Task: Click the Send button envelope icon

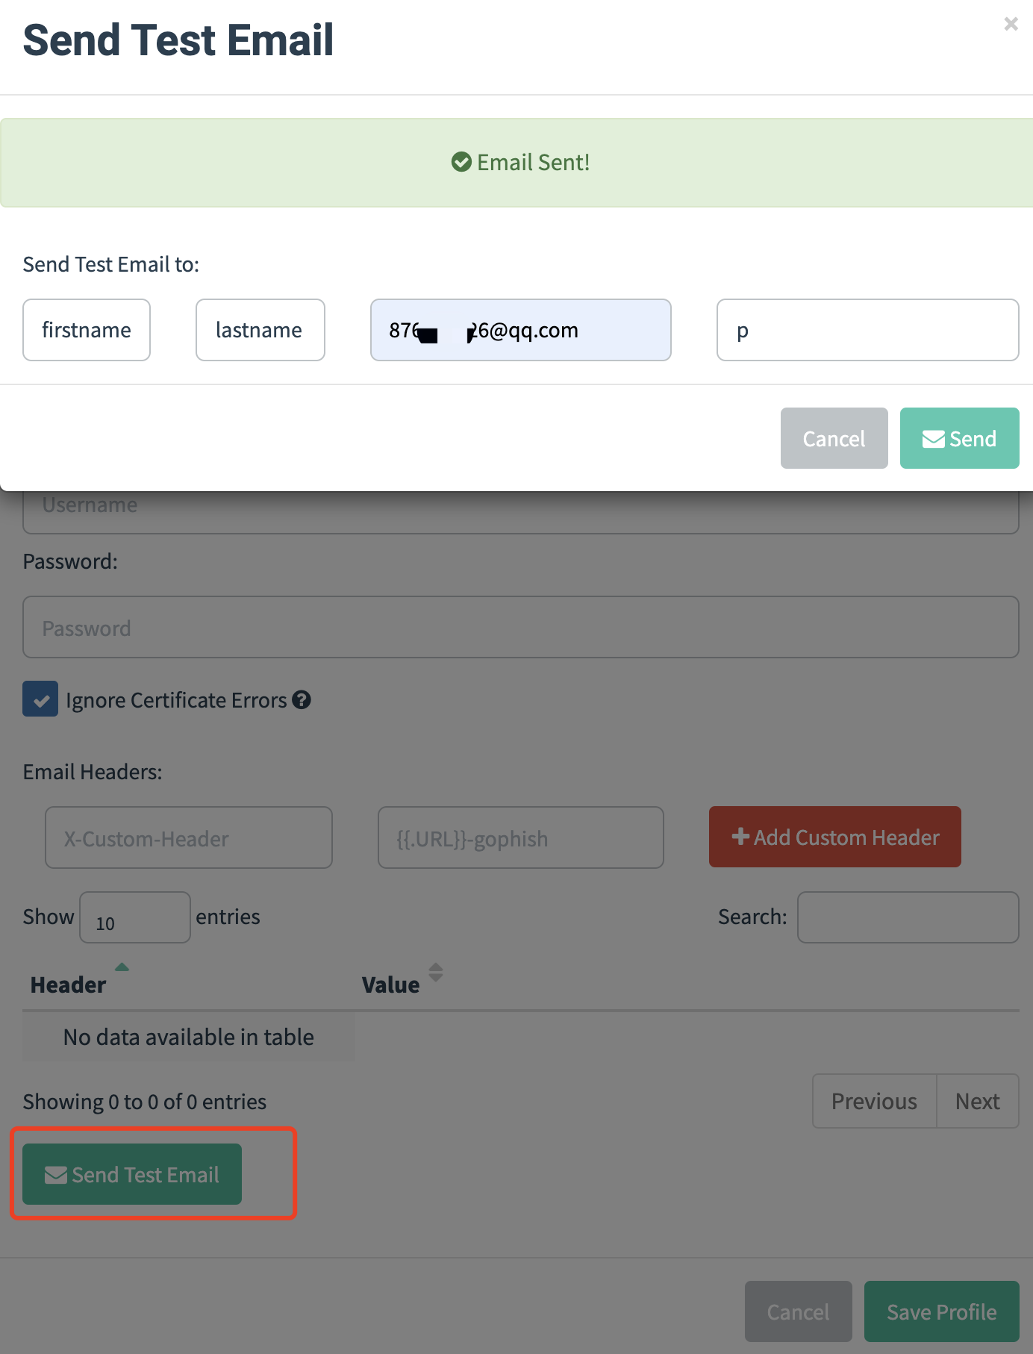Action: (933, 439)
